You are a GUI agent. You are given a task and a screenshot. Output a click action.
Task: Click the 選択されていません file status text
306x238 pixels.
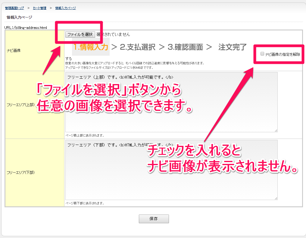pyautogui.click(x=113, y=34)
